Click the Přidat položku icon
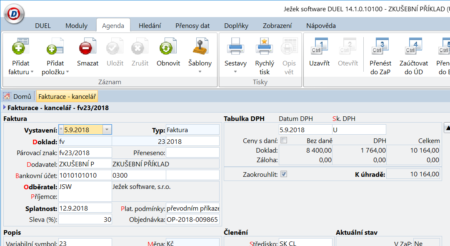Viewport: 450px width, 246px height. click(x=55, y=47)
